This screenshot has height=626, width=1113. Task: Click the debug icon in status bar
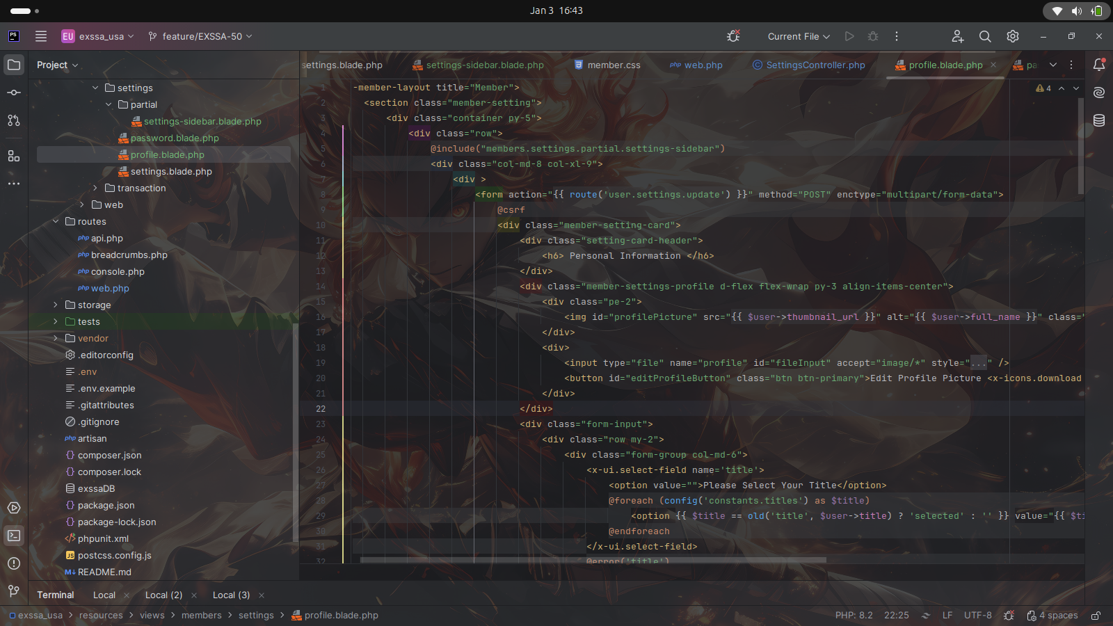click(x=1009, y=616)
